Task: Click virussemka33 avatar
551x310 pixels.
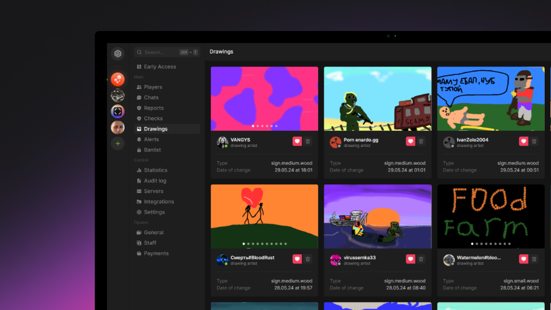Action: coord(335,259)
